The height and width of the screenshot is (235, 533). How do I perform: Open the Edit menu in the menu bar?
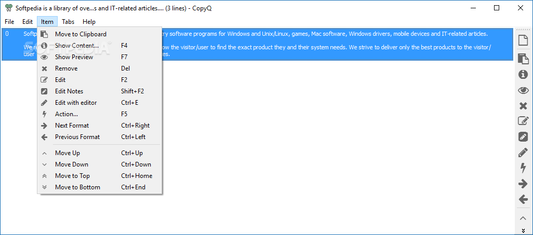tap(28, 22)
